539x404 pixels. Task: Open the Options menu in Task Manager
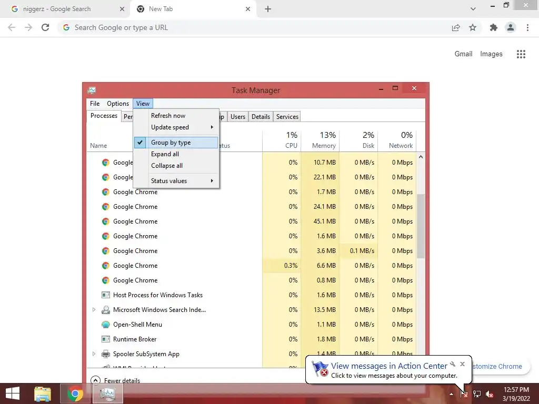point(117,104)
